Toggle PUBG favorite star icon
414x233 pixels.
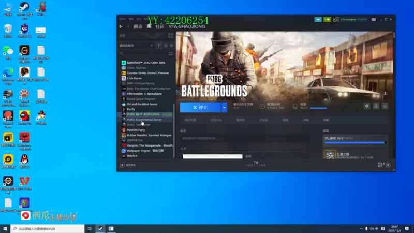(385, 106)
